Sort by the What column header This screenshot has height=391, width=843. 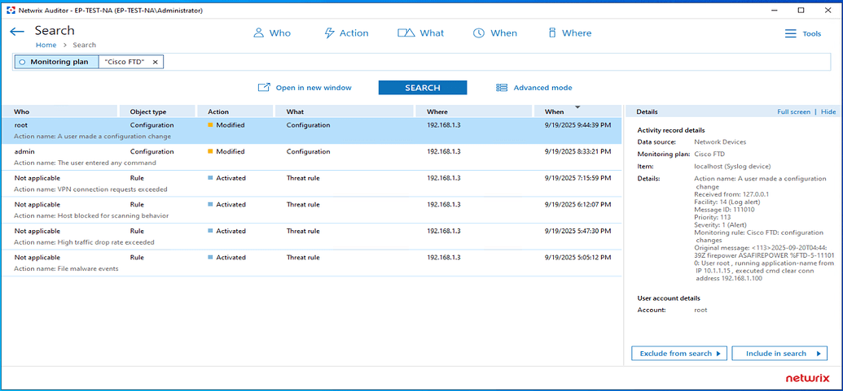(344, 111)
